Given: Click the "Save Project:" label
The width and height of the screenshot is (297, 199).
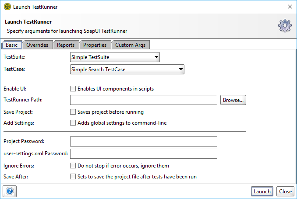Looking at the screenshot, I should pyautogui.click(x=18, y=112).
